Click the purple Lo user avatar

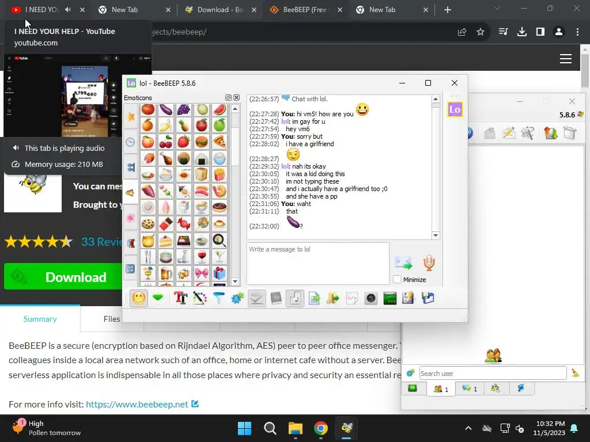455,109
